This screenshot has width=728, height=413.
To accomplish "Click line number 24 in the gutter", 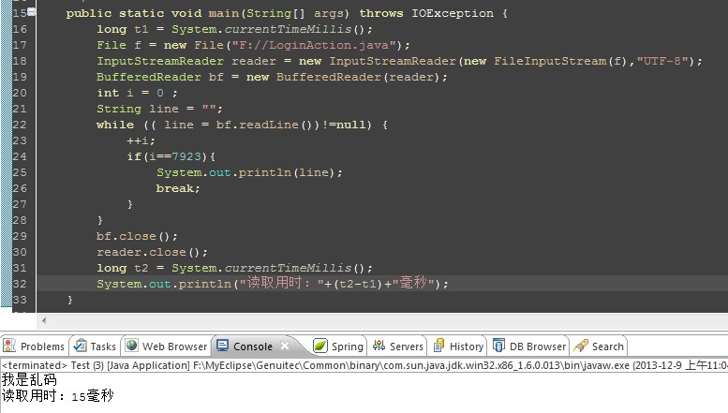I will 19,156.
